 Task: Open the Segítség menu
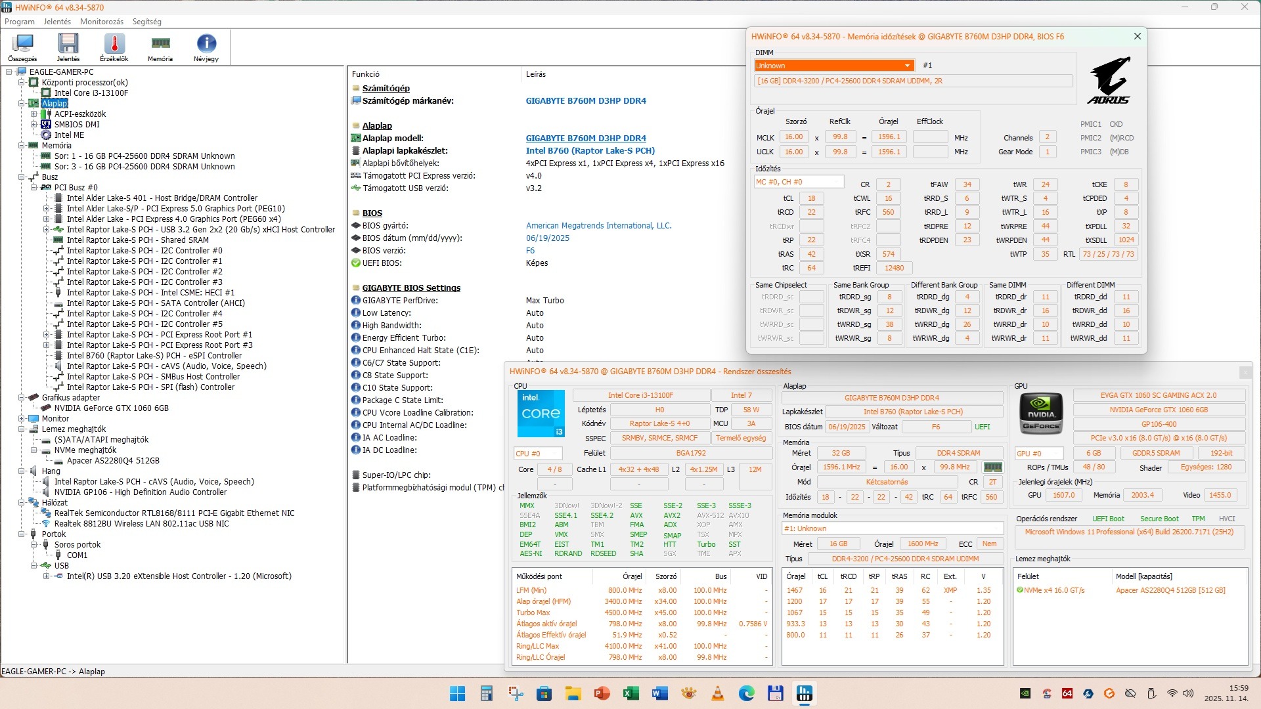coord(146,22)
